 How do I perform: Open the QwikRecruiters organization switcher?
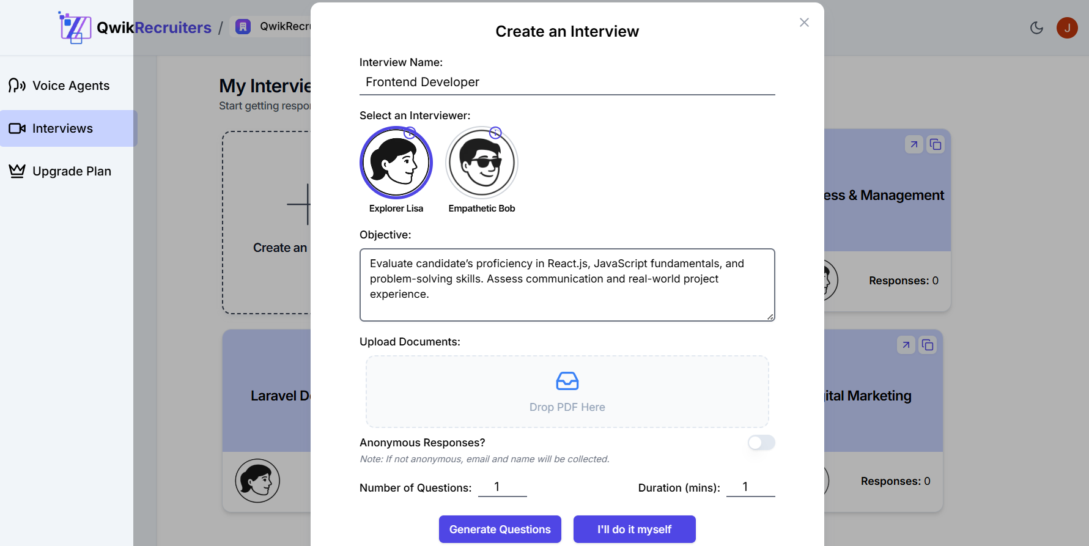coord(273,26)
